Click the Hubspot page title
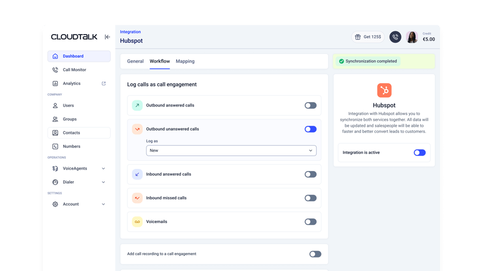483x271 pixels. (x=131, y=40)
